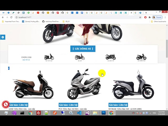Select the XE TAY GA category icon
Screen dimensions: 168x126
tap(49, 57)
